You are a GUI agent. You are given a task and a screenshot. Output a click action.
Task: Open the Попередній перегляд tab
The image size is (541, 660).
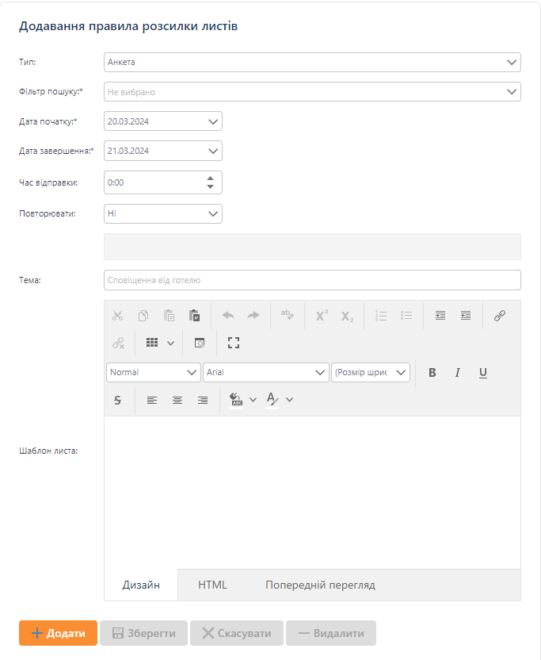(320, 585)
